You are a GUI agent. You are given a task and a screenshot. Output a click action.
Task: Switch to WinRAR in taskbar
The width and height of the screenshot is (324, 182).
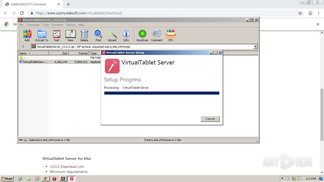63,179
